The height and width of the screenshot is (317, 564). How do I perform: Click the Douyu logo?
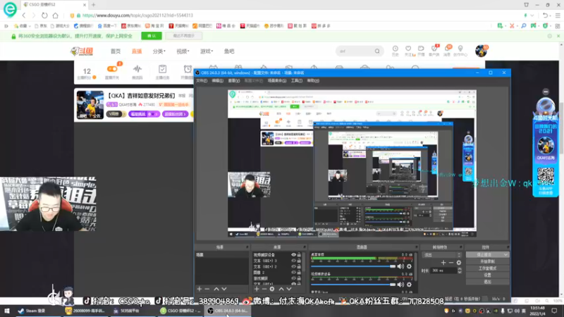(x=82, y=51)
